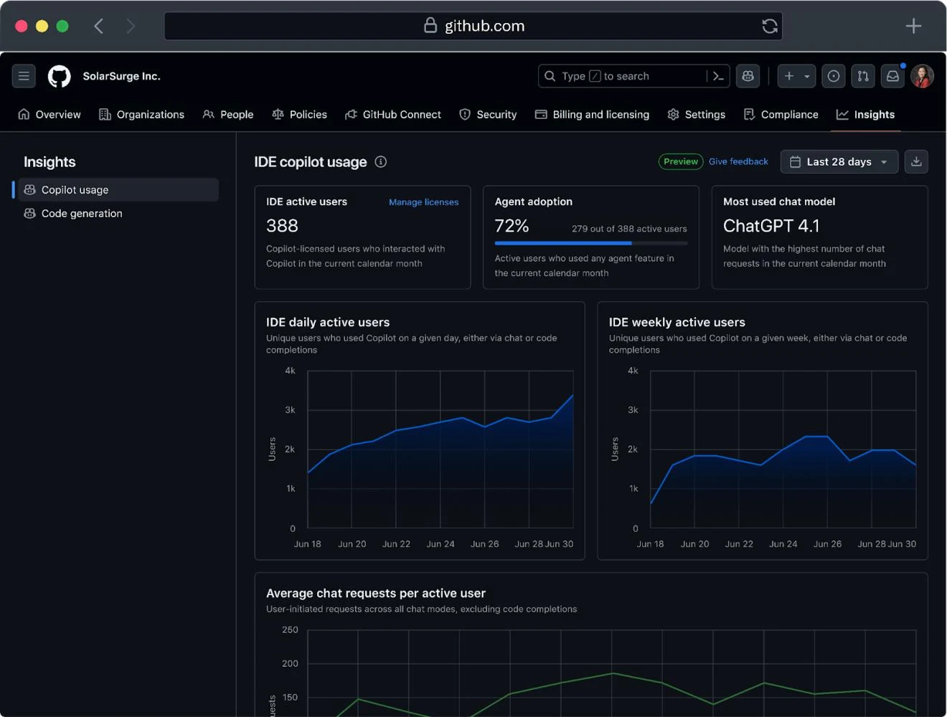Click the 388 IDE active users value

282,226
